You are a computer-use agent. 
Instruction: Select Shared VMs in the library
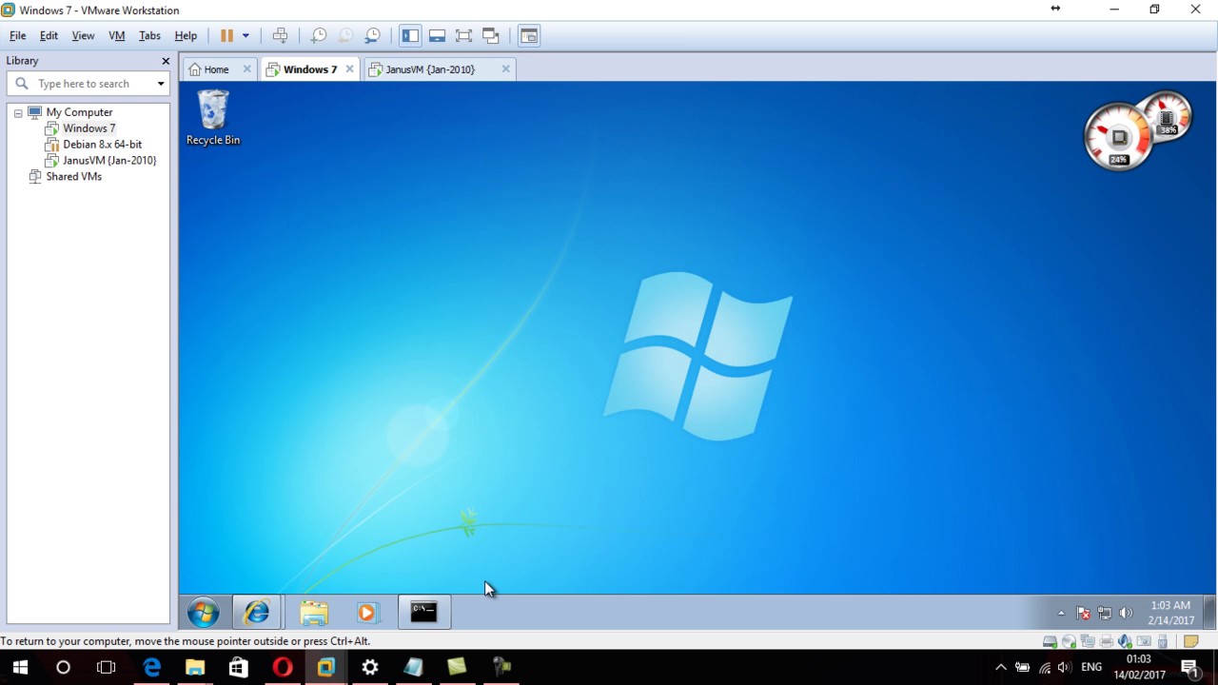pos(73,177)
